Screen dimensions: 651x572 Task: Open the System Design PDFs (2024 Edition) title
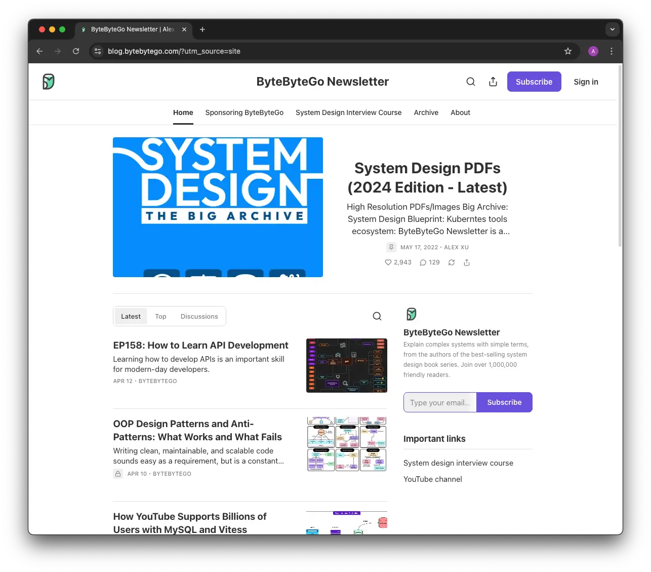pos(427,178)
